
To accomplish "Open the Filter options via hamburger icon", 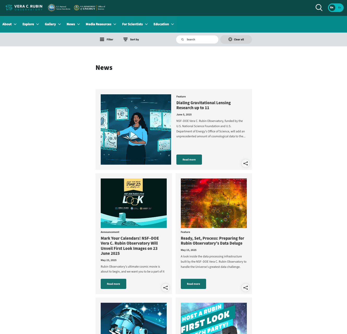I will pyautogui.click(x=102, y=39).
